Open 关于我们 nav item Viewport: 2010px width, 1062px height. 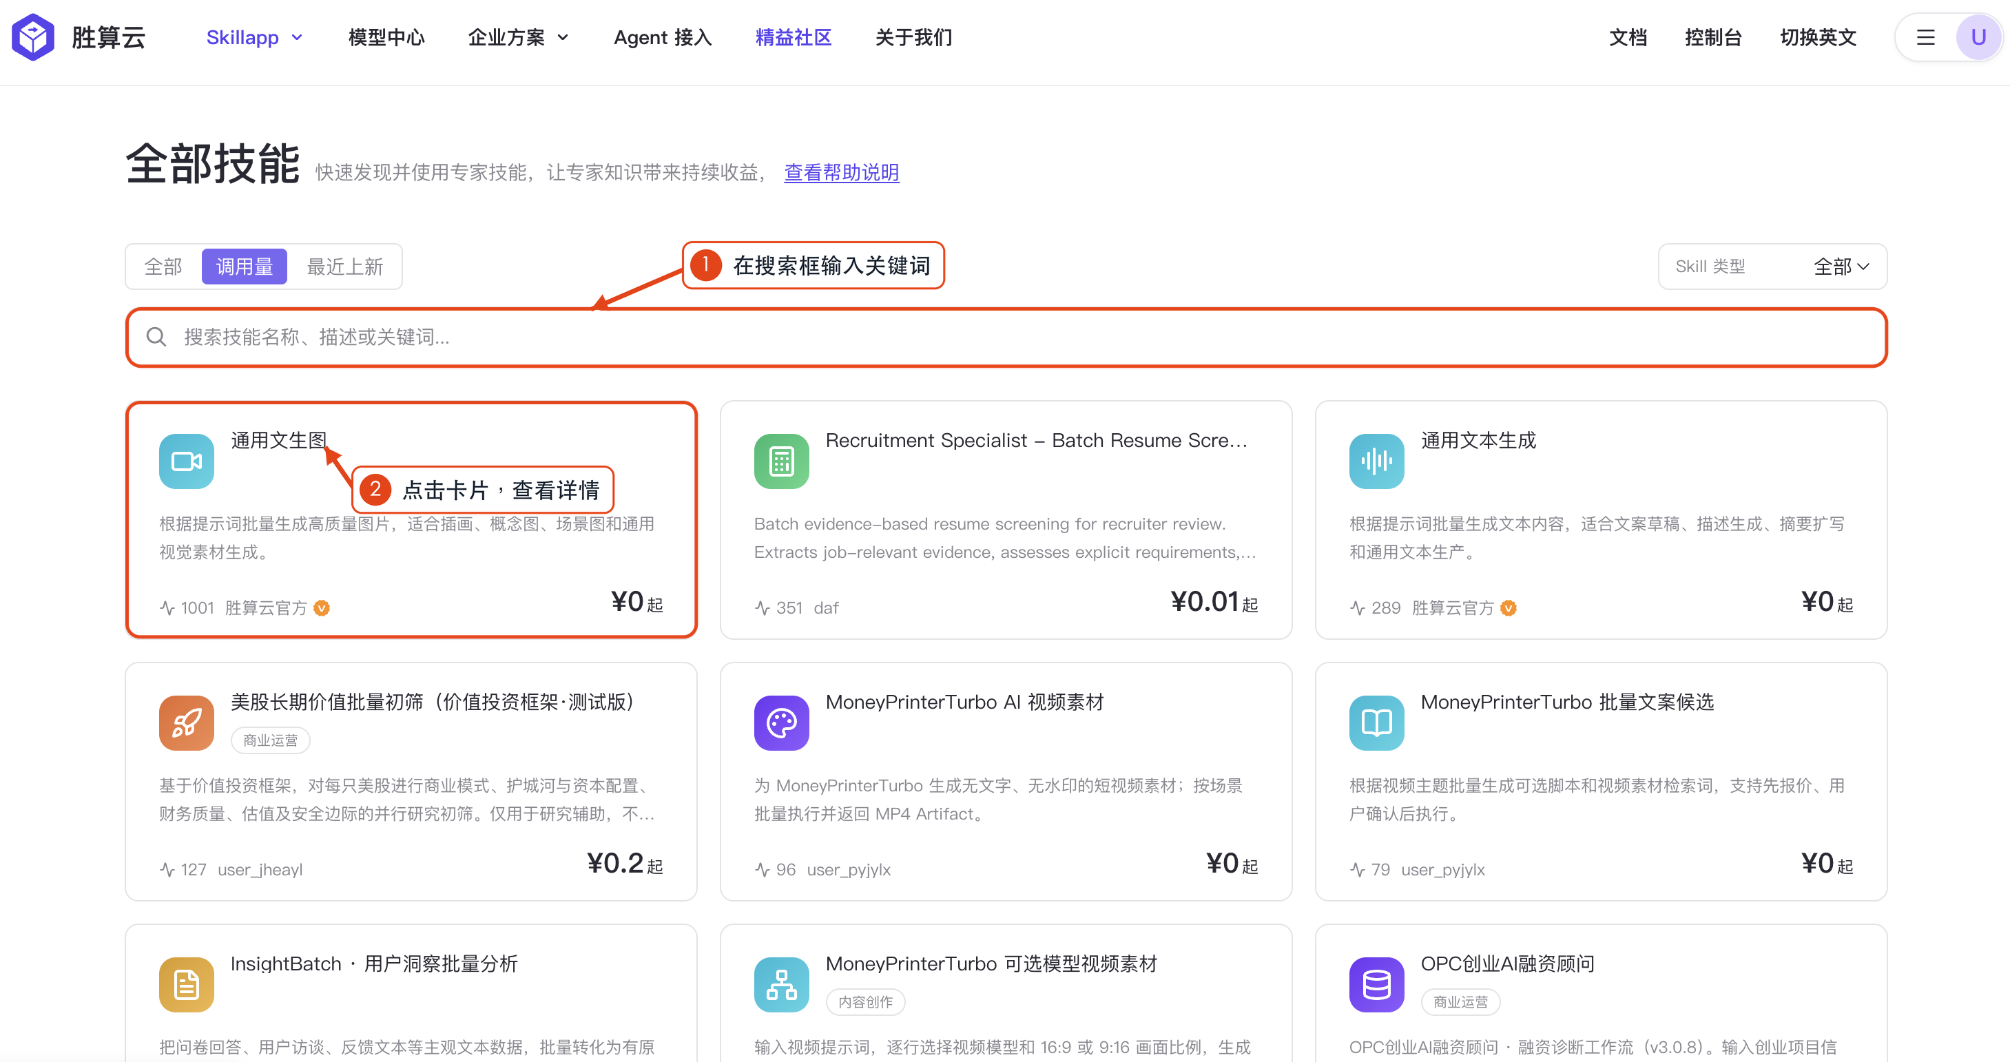coord(913,37)
